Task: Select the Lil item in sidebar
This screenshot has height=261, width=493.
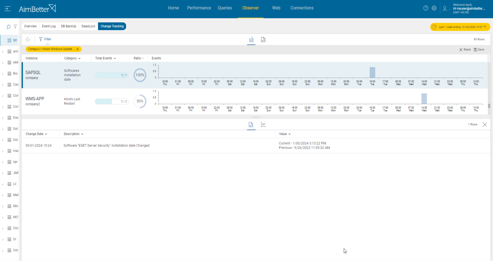Action: (12, 184)
